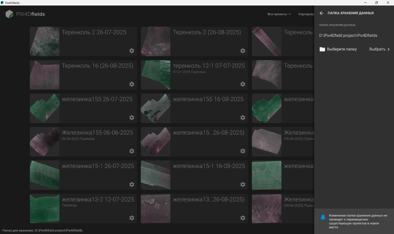Click the PIX4Dfields logo
This screenshot has width=394, height=234.
click(25, 14)
